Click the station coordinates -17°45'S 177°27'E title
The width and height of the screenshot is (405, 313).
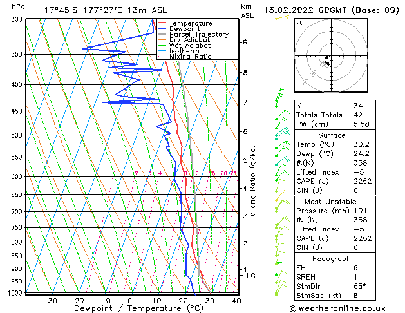[x=80, y=10]
